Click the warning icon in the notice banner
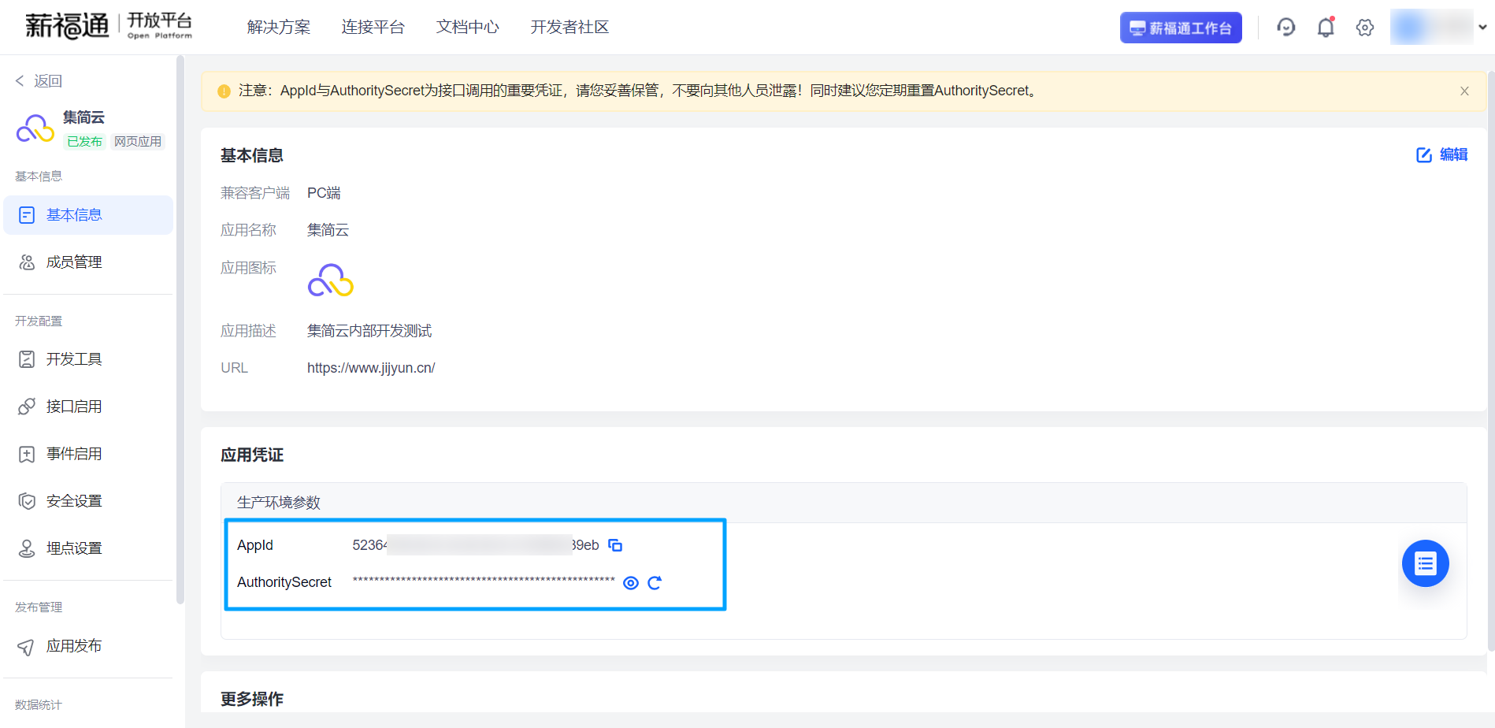 (x=224, y=91)
